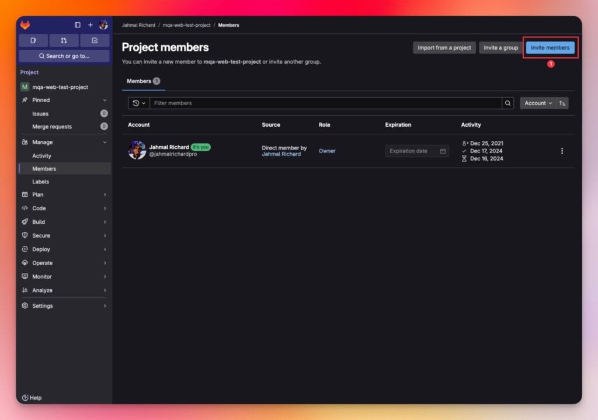Open pinned Merge requests item
598x420 pixels.
pos(64,127)
